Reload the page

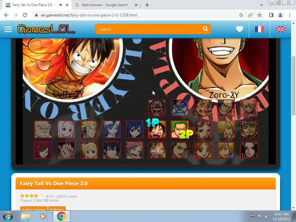[x=25, y=15]
